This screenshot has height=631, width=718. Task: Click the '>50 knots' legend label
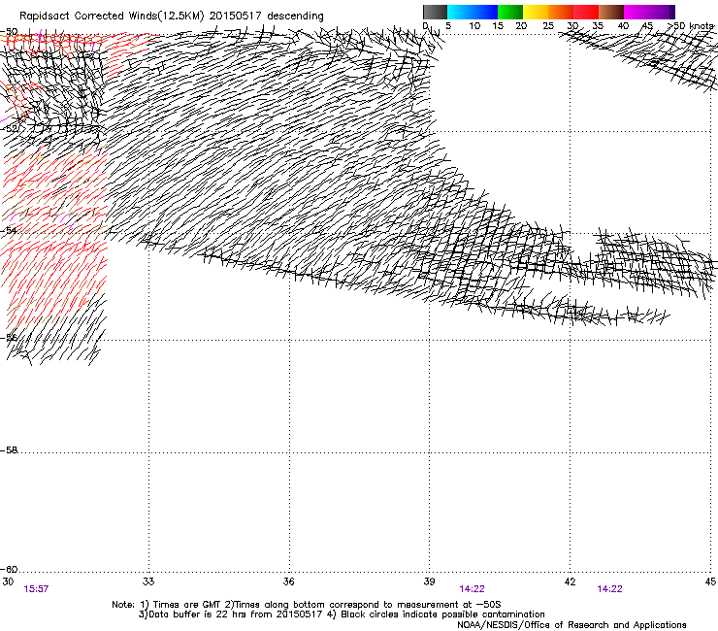click(x=691, y=26)
